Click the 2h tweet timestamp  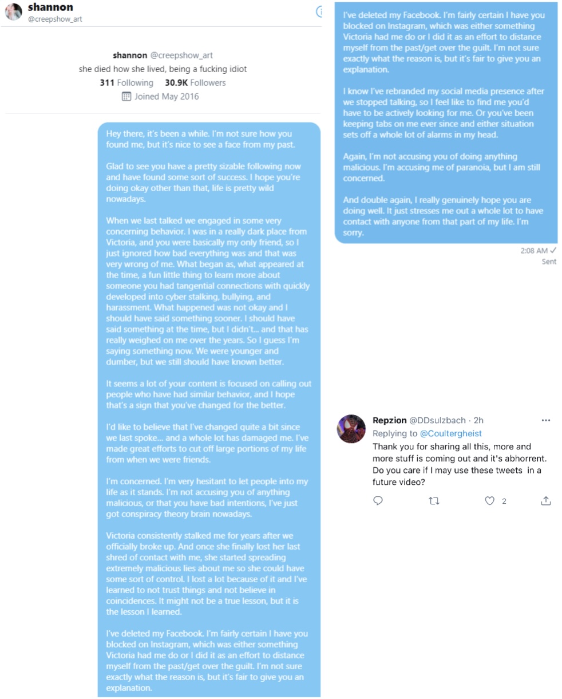pos(478,420)
